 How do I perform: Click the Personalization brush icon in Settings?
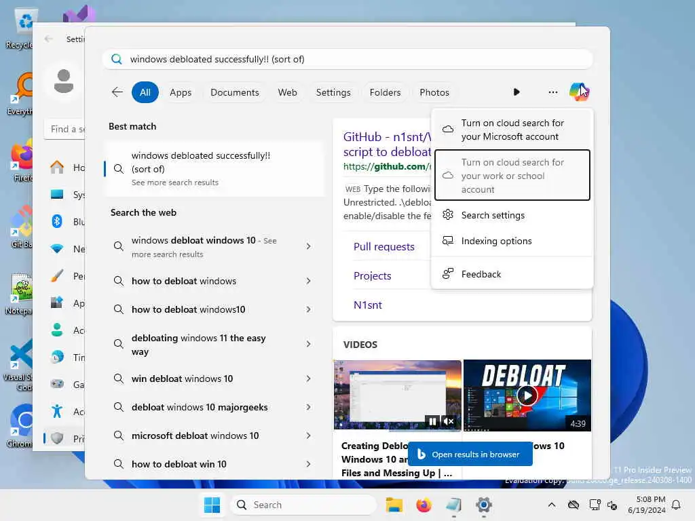point(57,275)
